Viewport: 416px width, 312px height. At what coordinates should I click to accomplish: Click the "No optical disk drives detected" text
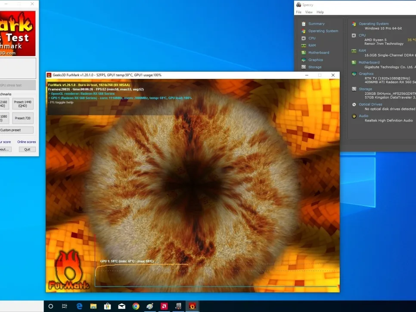pos(390,109)
